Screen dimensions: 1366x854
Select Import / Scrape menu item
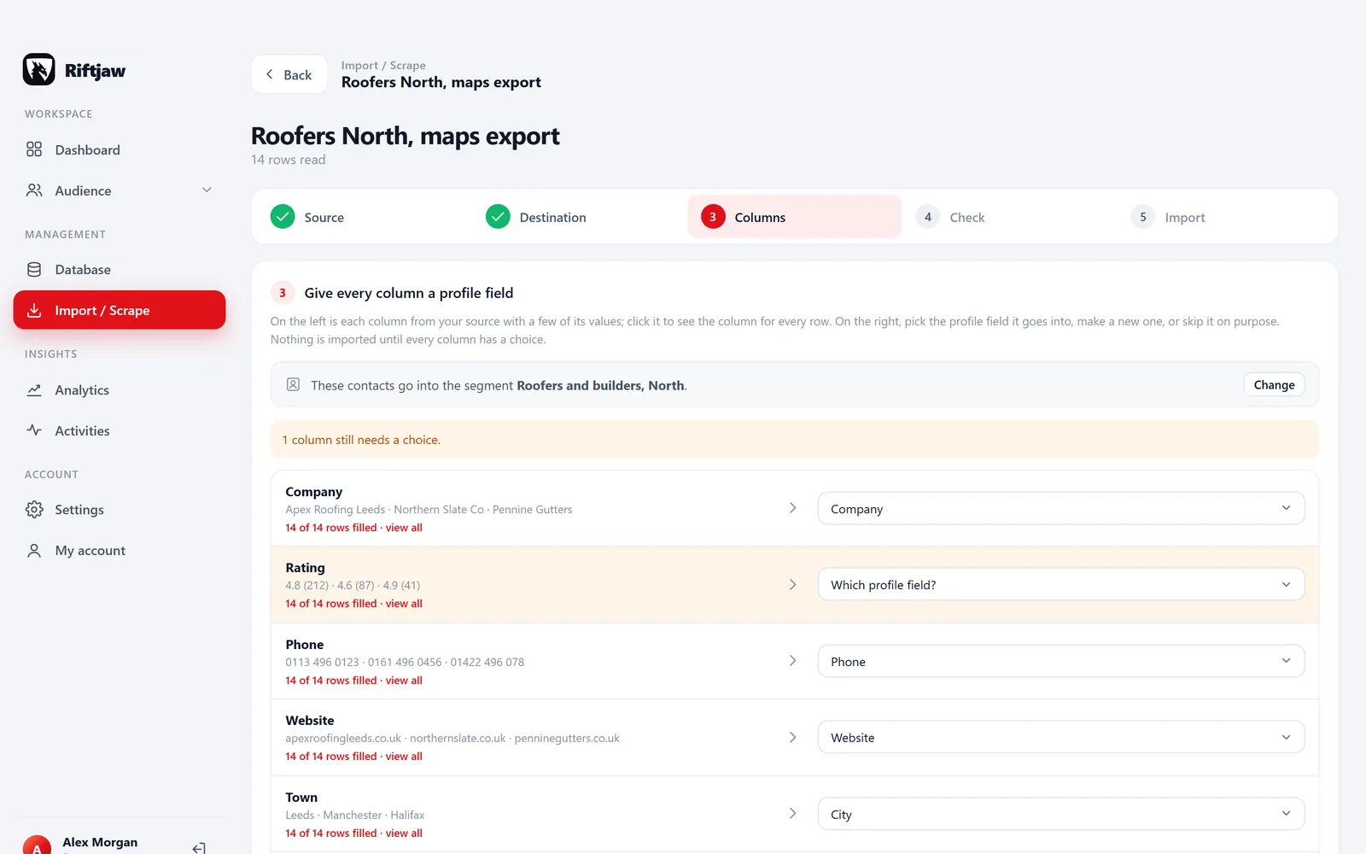(x=120, y=310)
